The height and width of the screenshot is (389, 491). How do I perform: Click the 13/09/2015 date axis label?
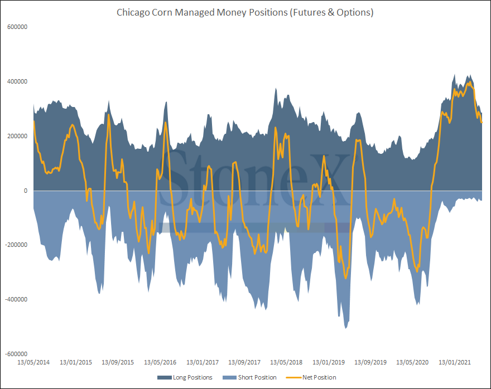[118, 362]
